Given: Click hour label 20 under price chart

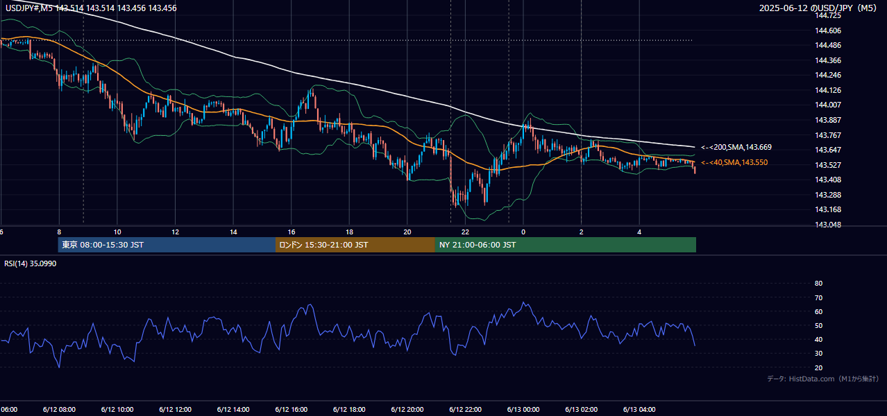Looking at the screenshot, I should [407, 232].
